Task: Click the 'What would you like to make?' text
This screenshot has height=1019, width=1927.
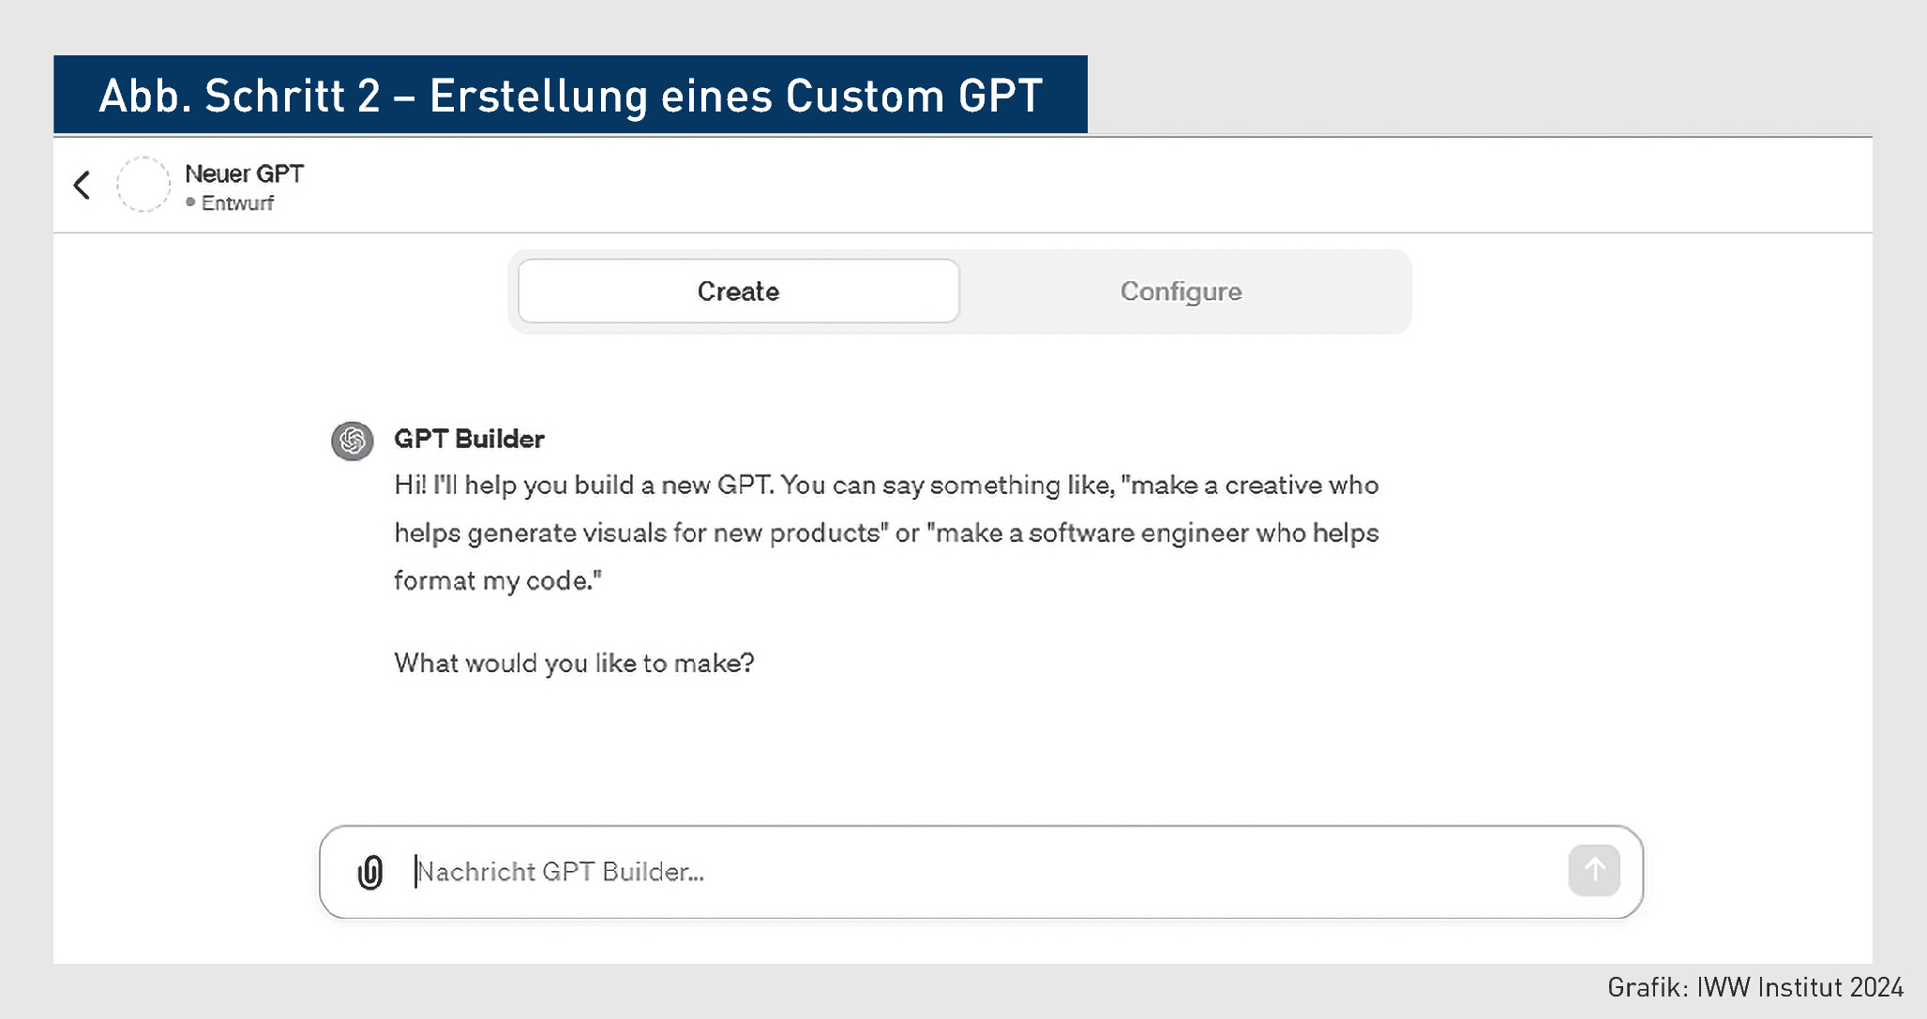Action: pos(574,663)
